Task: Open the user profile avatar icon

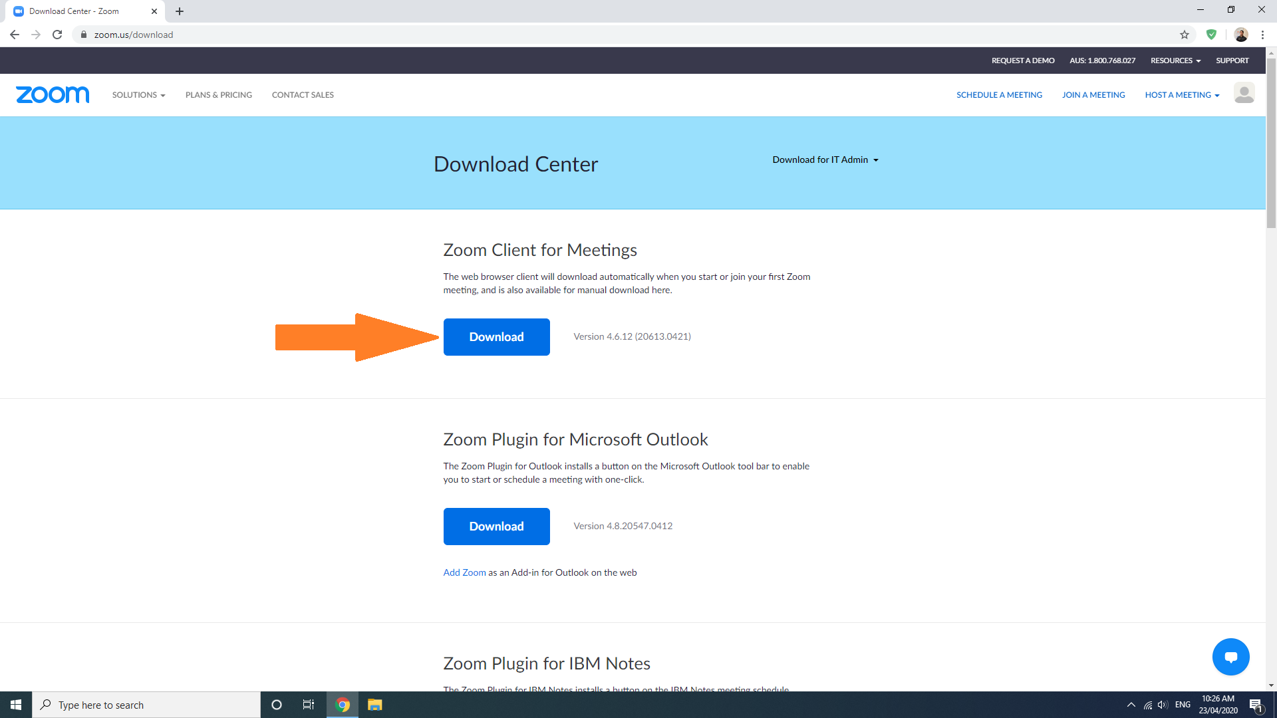Action: coord(1244,93)
